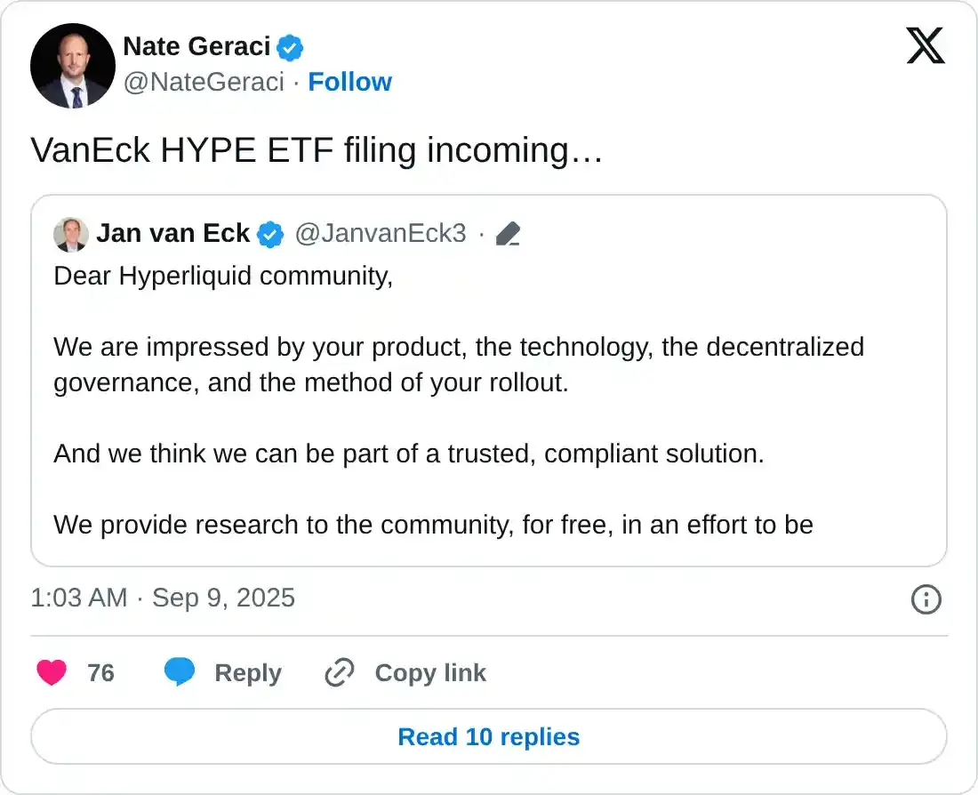
Task: Click the @JanvanEck3 handle
Action: point(380,234)
